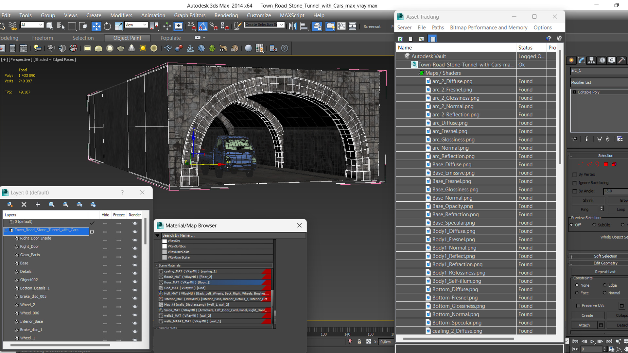The height and width of the screenshot is (353, 628).
Task: Click the grass plant icon in ribbon
Action: (212, 48)
